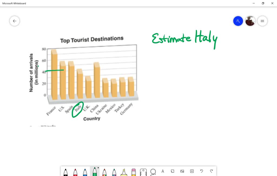Select the text insertion tool
Screen dimensions: 277x176
click(163, 171)
